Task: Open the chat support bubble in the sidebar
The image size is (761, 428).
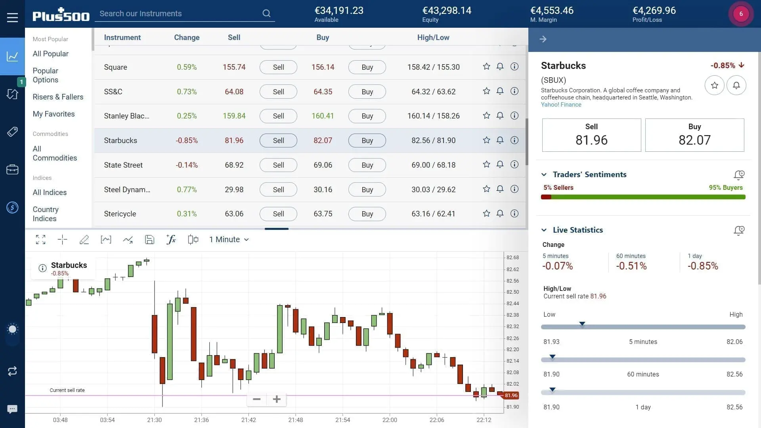Action: tap(12, 409)
